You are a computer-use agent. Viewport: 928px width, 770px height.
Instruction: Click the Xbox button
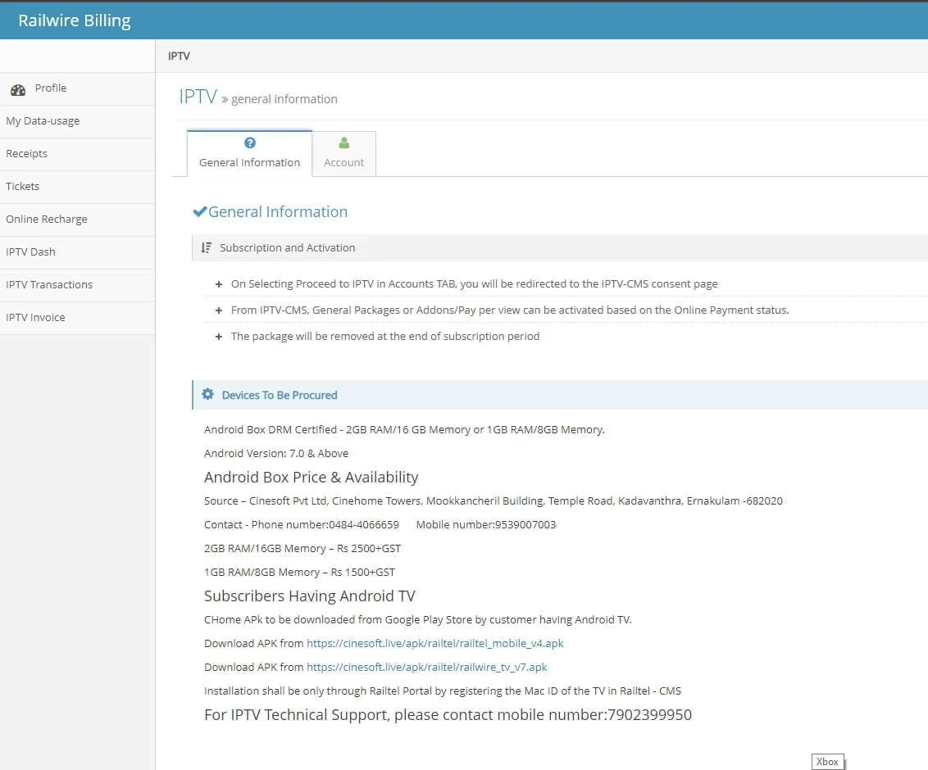[827, 762]
